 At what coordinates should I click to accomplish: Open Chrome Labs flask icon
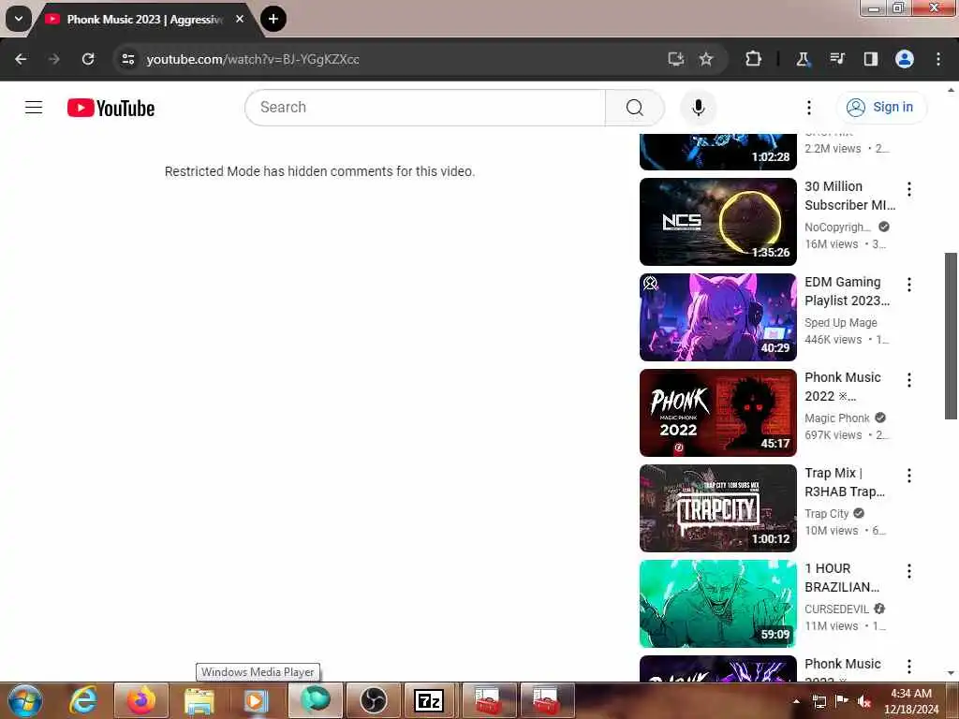(x=803, y=59)
